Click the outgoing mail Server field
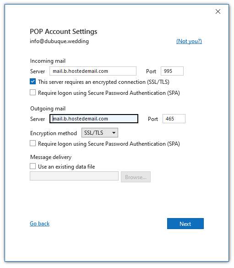This screenshot has height=268, width=234. pos(94,119)
